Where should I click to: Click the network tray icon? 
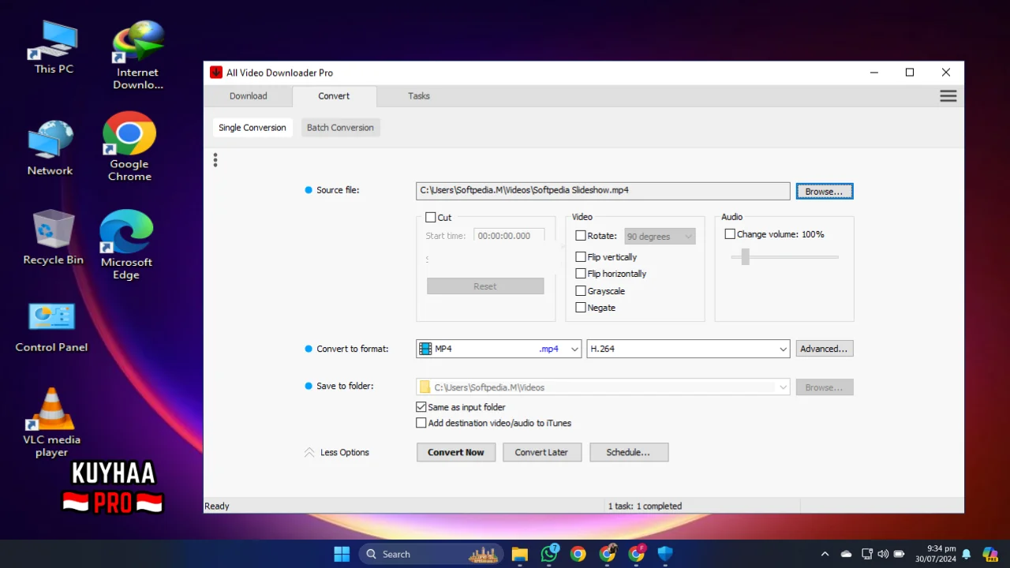[867, 554]
